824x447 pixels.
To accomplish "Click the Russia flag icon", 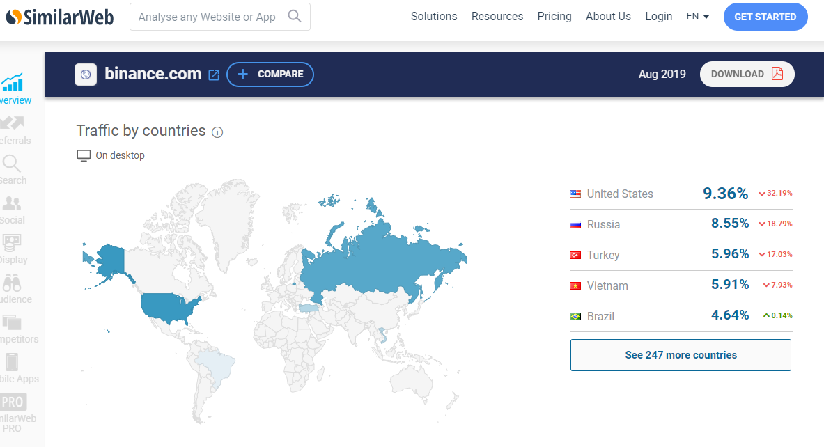I will (575, 225).
